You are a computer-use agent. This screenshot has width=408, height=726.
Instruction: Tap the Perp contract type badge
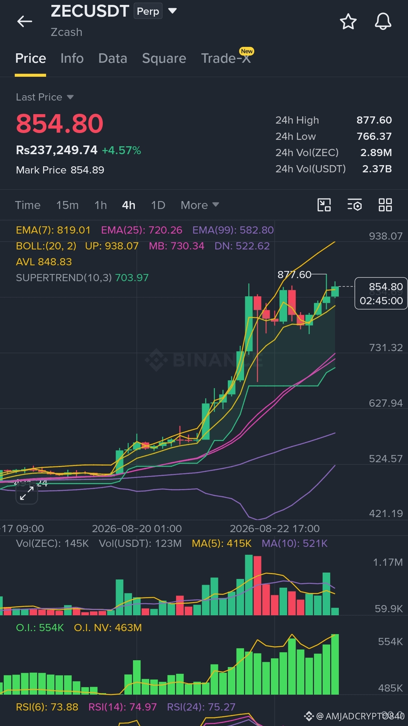click(148, 11)
